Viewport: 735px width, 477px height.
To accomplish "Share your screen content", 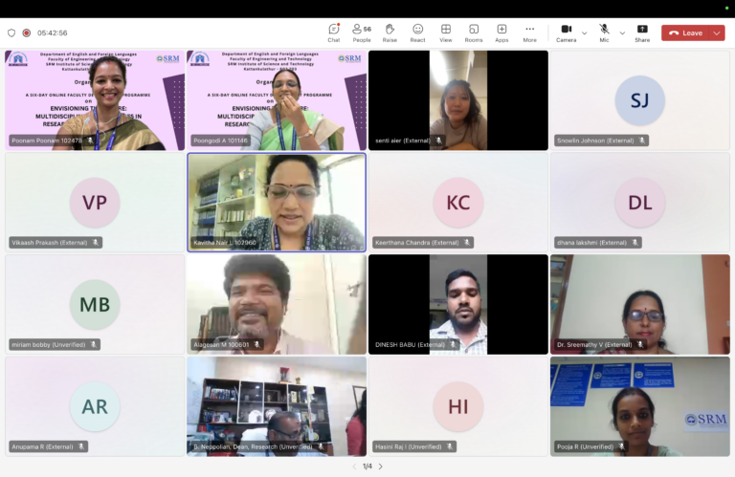I will [x=641, y=33].
